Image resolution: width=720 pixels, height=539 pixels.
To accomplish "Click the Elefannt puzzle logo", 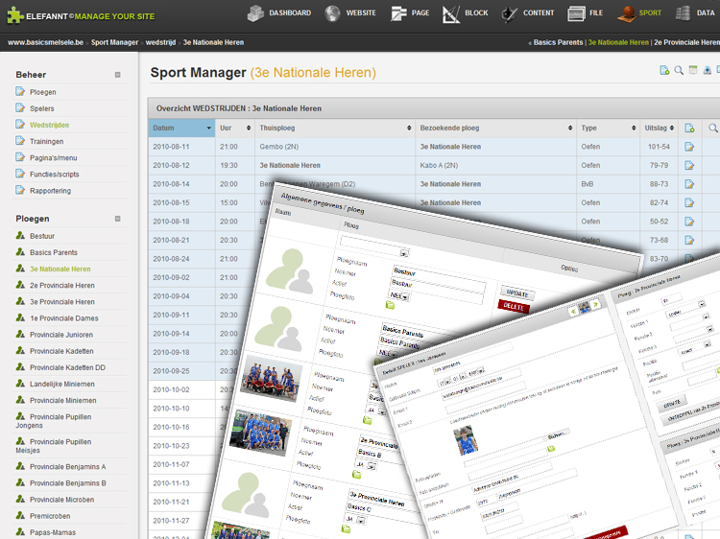I will (15, 15).
